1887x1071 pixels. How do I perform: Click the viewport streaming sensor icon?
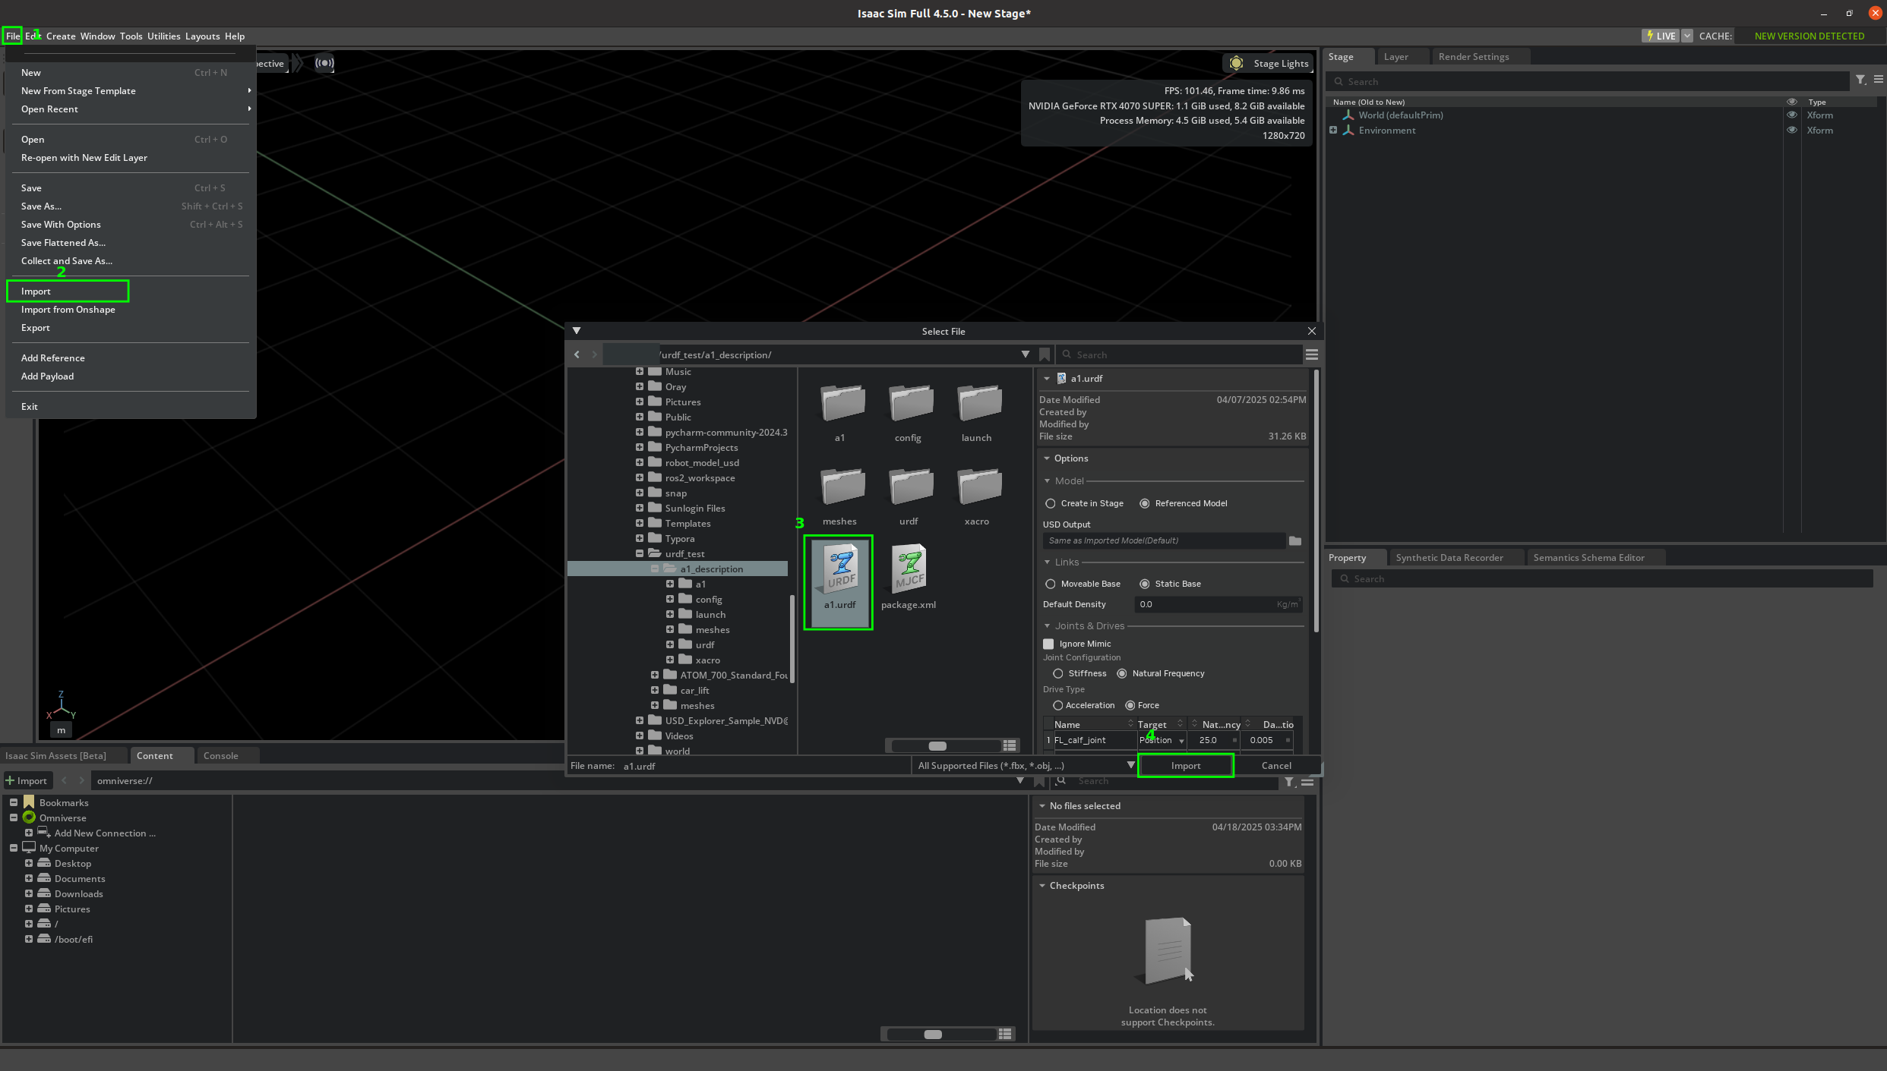[324, 63]
